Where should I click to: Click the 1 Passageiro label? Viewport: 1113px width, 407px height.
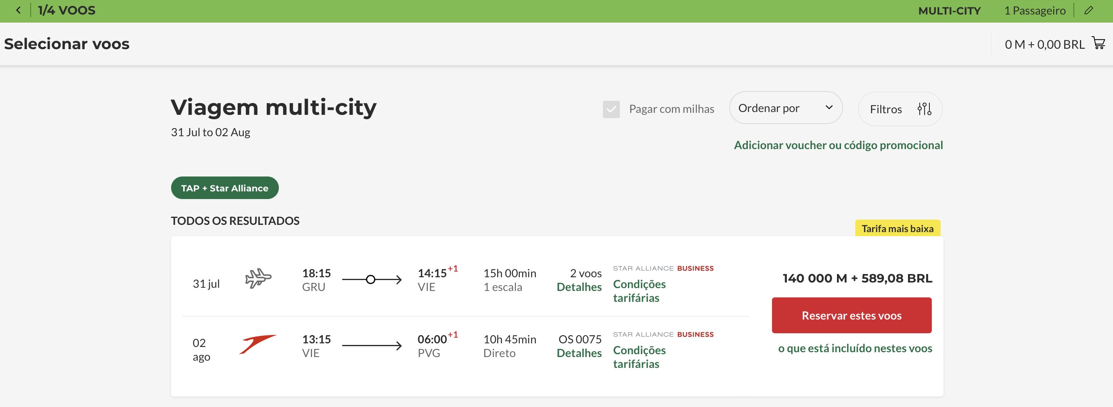1035,11
